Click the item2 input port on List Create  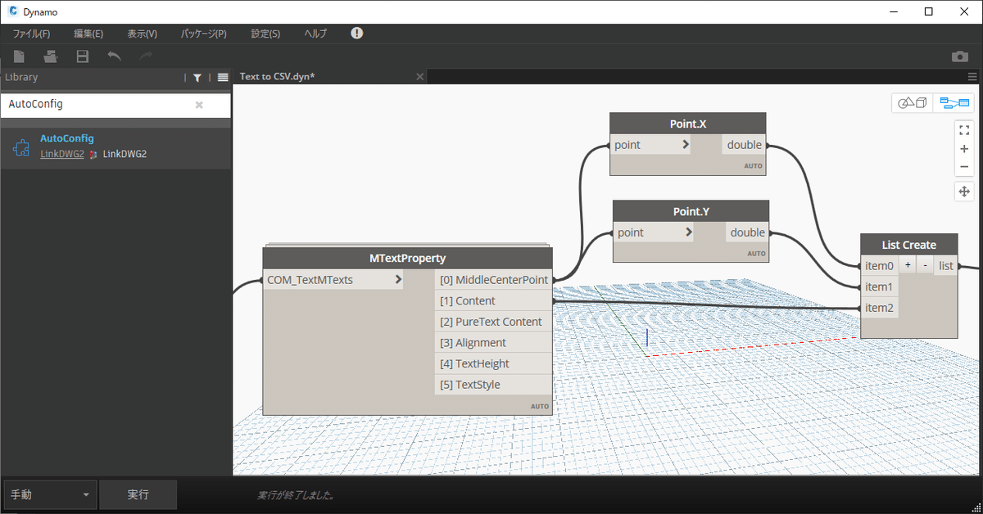tap(880, 308)
